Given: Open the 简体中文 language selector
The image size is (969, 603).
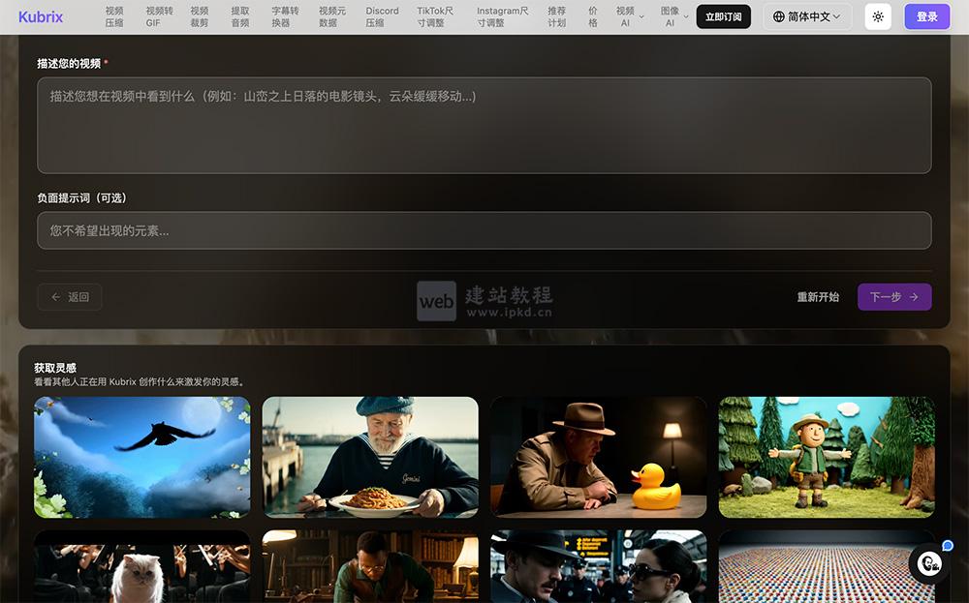Looking at the screenshot, I should coord(806,16).
